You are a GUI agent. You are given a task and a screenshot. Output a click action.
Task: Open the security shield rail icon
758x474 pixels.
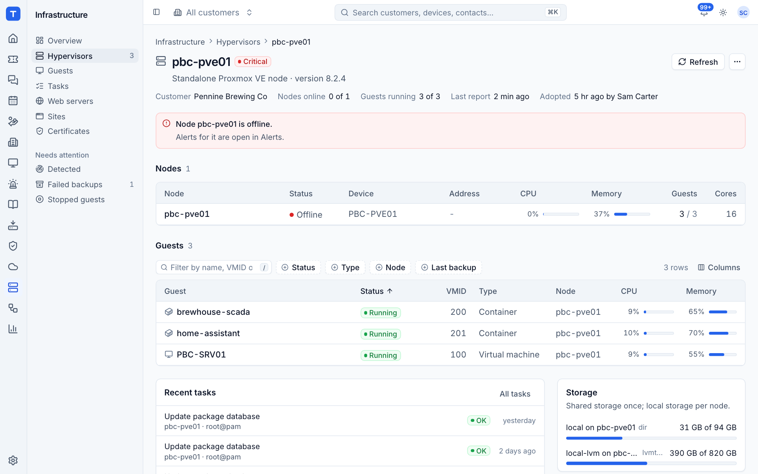tap(13, 246)
